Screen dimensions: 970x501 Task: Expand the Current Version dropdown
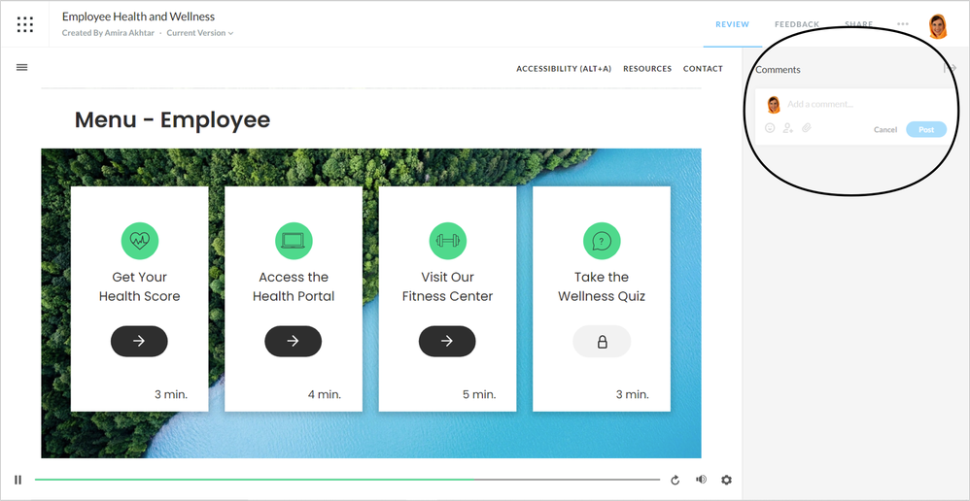pyautogui.click(x=200, y=33)
